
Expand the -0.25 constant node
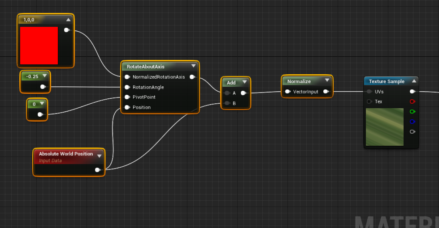pyautogui.click(x=44, y=76)
